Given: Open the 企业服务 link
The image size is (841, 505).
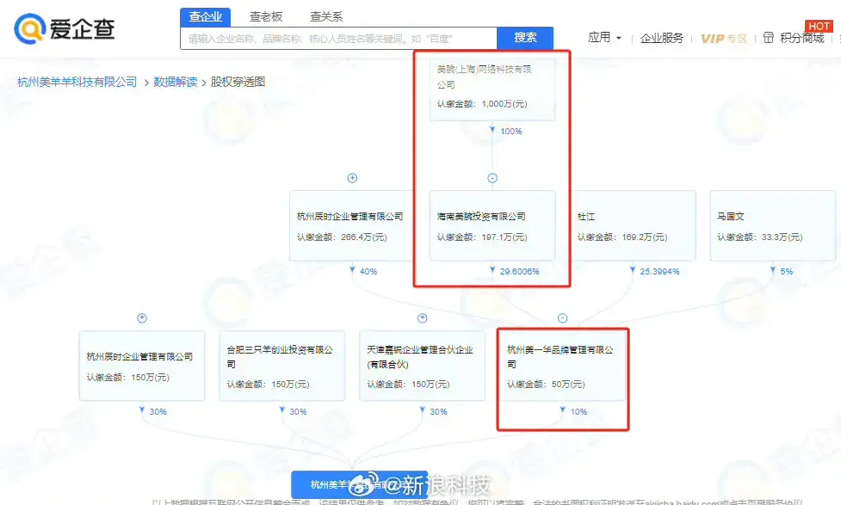Looking at the screenshot, I should click(x=662, y=38).
